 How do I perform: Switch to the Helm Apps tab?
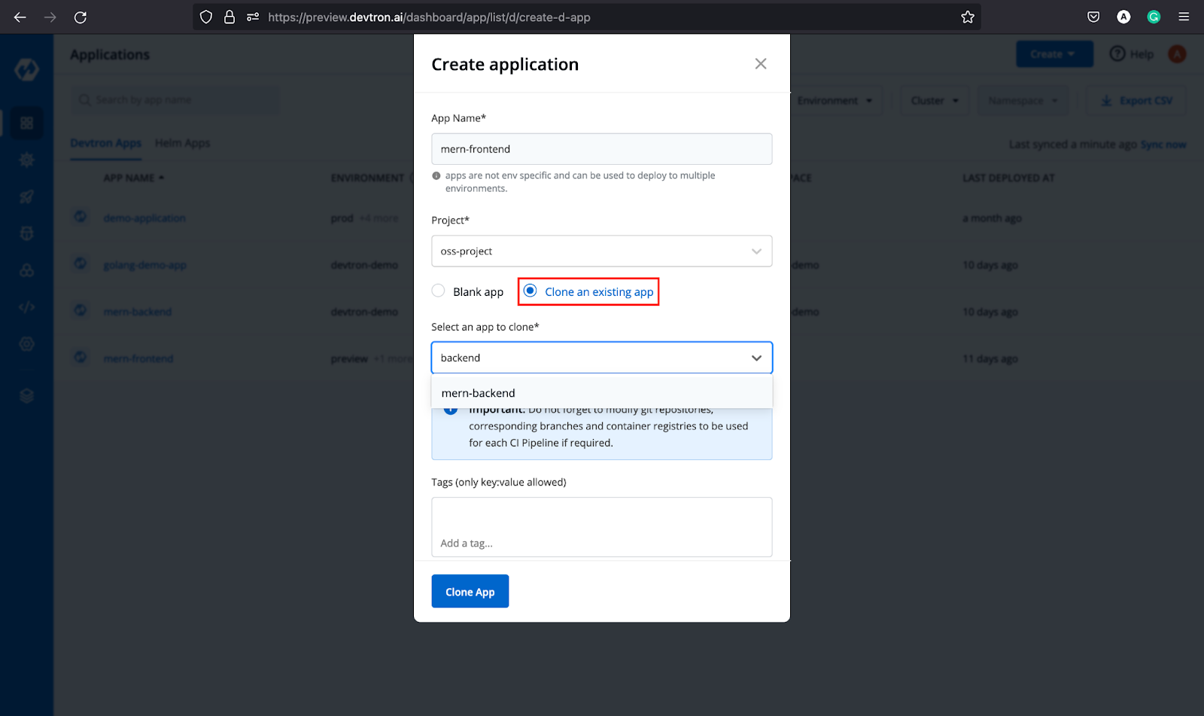(182, 143)
